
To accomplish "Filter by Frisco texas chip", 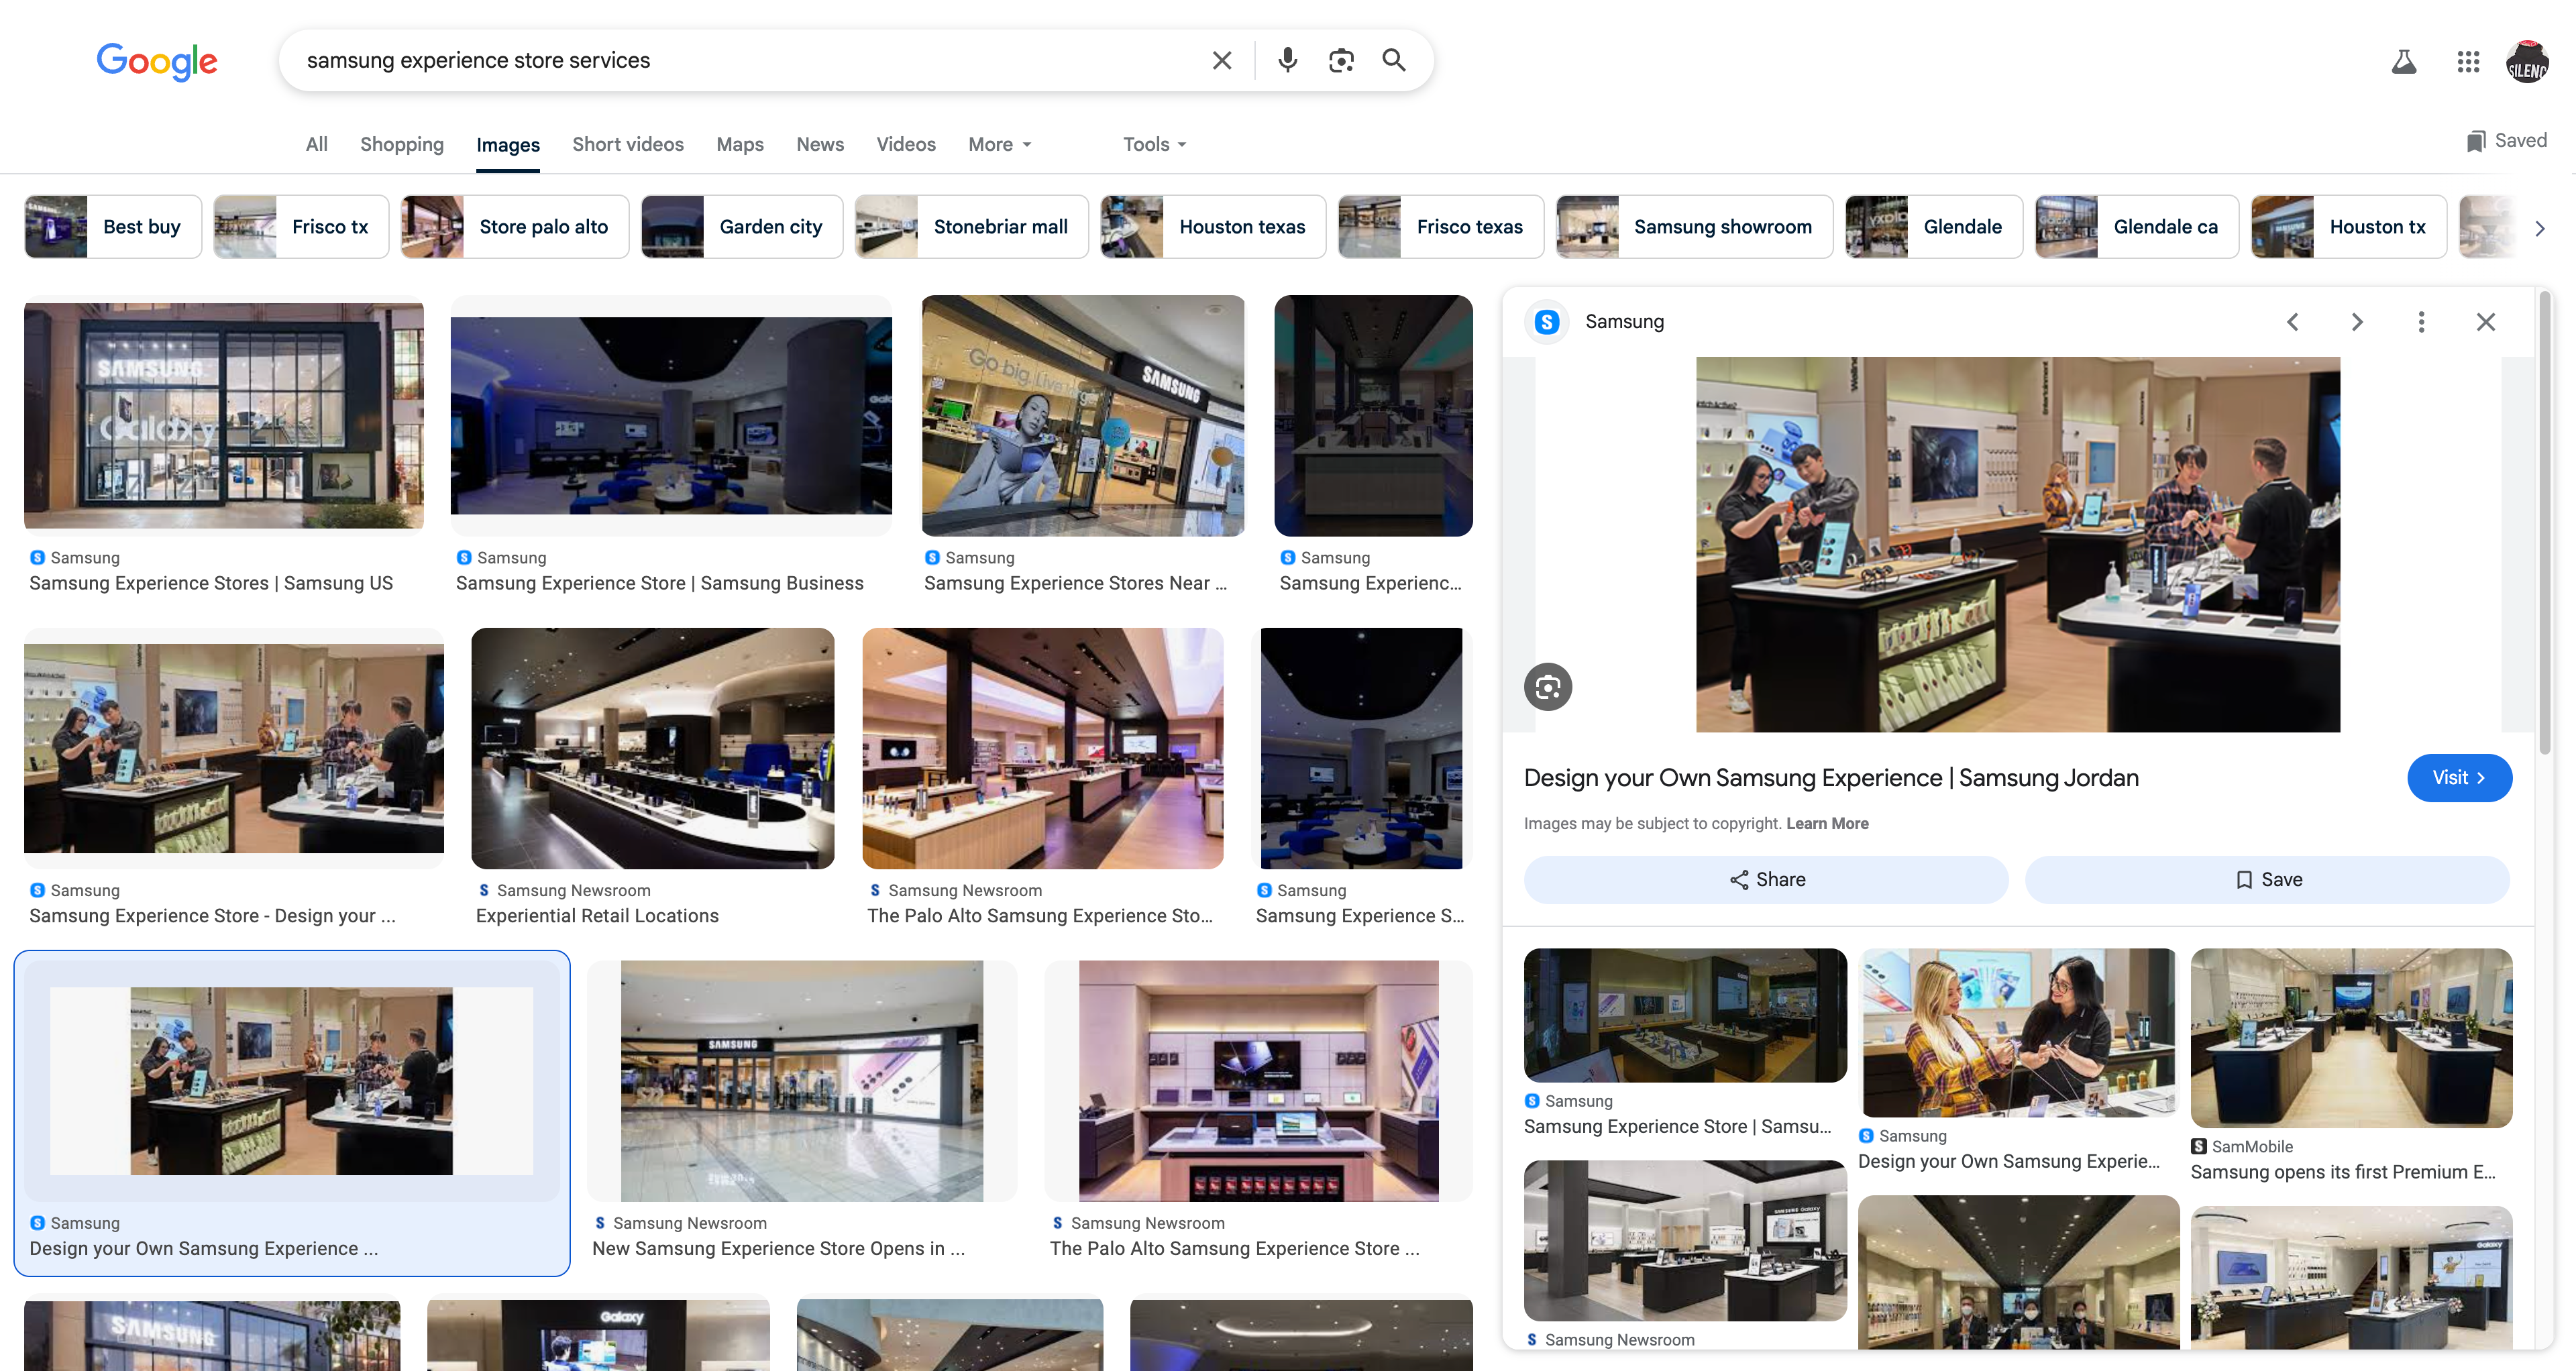I will coord(1441,227).
